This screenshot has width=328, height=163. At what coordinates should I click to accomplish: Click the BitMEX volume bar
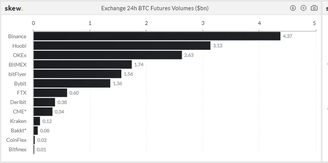click(82, 65)
